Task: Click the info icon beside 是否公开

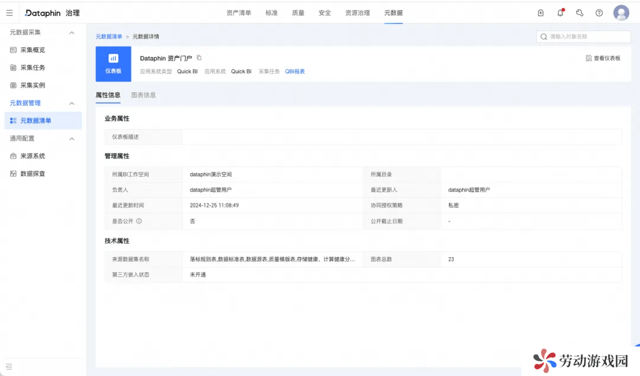Action: 139,221
